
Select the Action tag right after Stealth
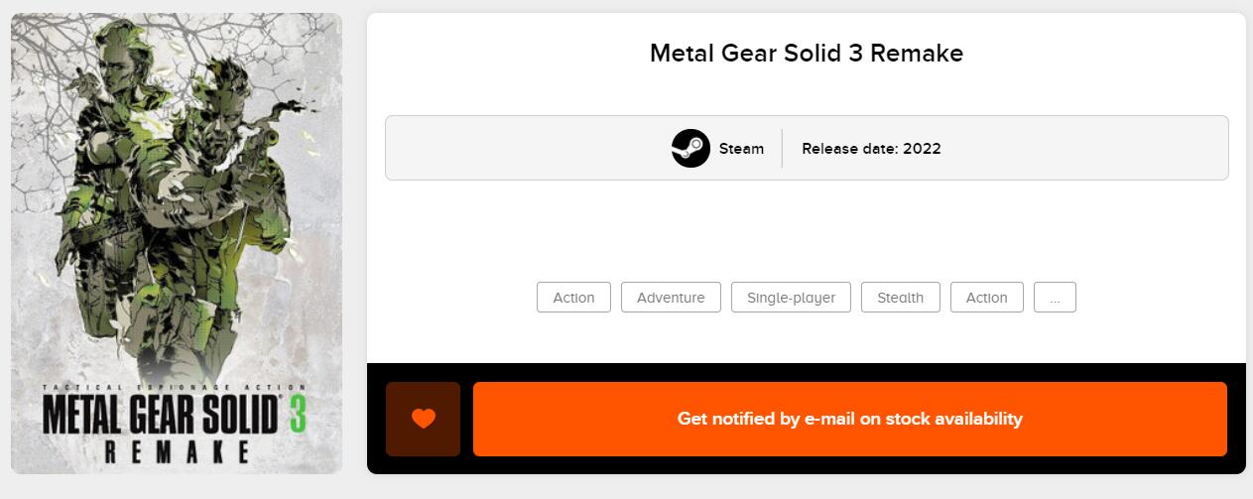click(986, 298)
